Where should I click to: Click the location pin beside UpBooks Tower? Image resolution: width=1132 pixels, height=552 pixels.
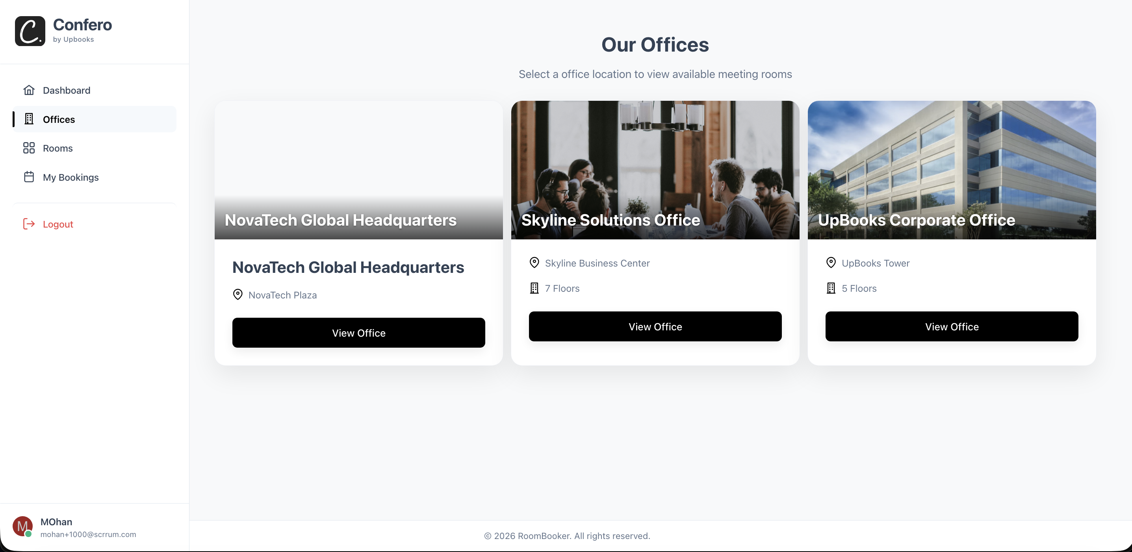pos(831,262)
